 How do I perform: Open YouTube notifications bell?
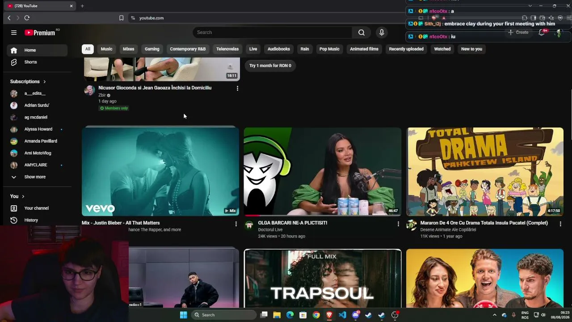(x=542, y=32)
